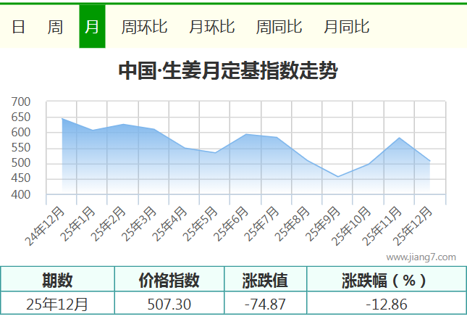Screen dimensions: 467x319
Task: Switch to 周同比 comparison tab
Action: pyautogui.click(x=279, y=27)
